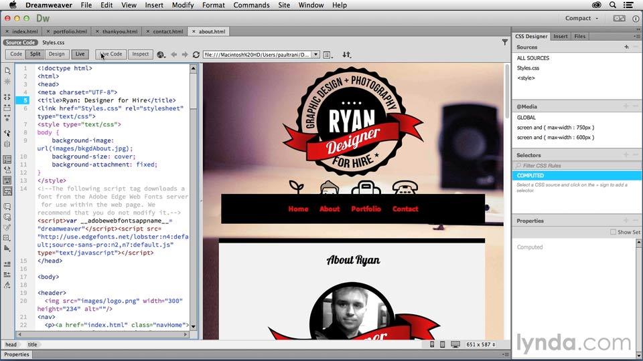Open the window size 651 x 587 dropdown
Screen dimensions: 643x361
481,345
